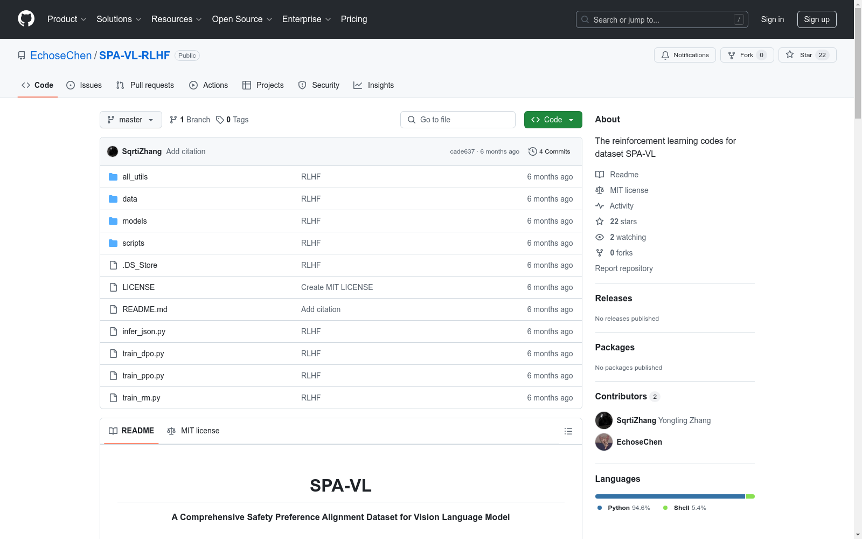Select the README tab

tap(131, 431)
